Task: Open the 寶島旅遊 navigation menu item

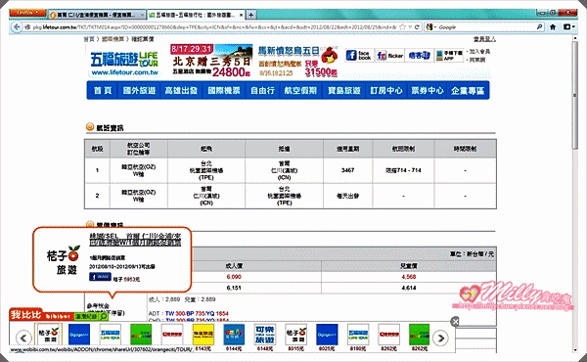Action: [344, 90]
